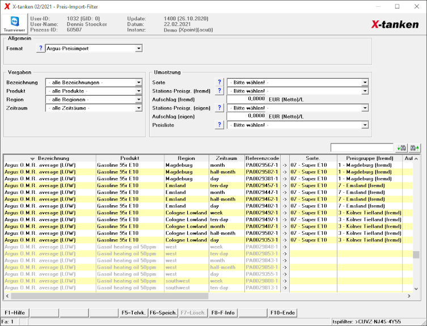This screenshot has height=326, width=427.
Task: Select row with reference PA0029497-1
Action: click(208, 219)
